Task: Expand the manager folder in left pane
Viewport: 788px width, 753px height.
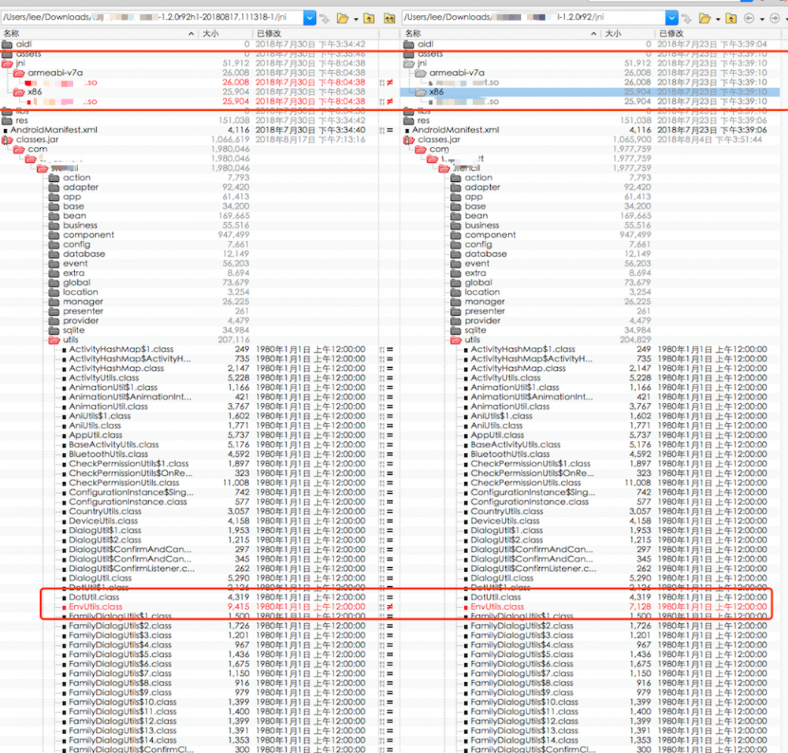Action: (x=54, y=302)
